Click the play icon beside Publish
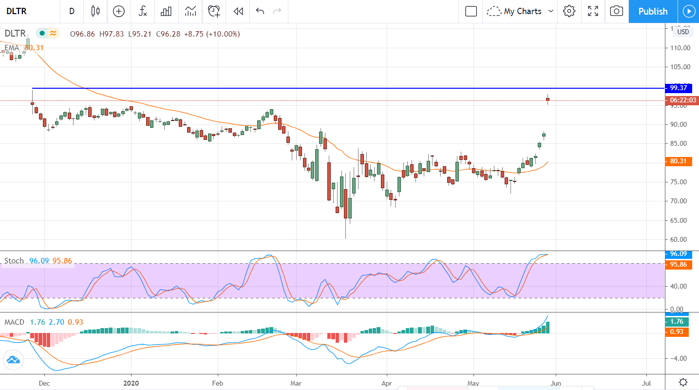This screenshot has height=390, width=699. pos(688,11)
